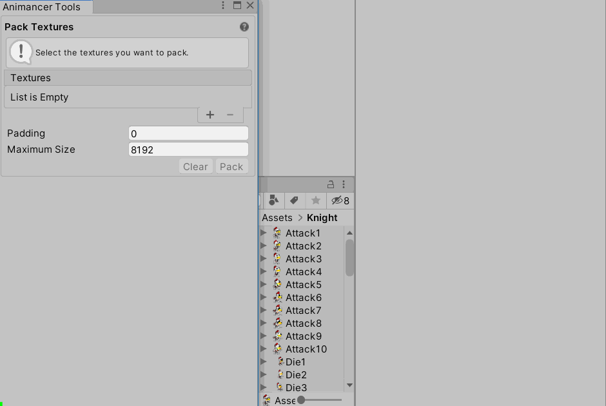Click the Padding label
Screen dimensions: 606x406
click(x=26, y=133)
